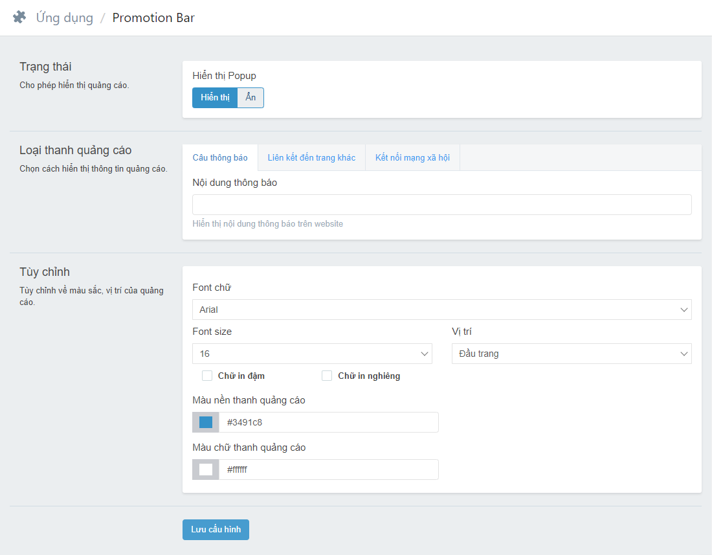Viewport: 712px width, 555px height.
Task: Tick the Chữ in nghiêng checkbox
Action: click(x=327, y=376)
